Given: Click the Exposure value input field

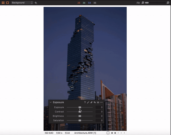Looking at the screenshot, I should (x=99, y=107).
